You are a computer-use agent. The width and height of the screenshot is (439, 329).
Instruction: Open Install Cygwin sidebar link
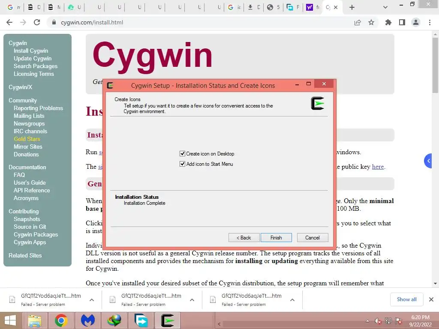pyautogui.click(x=31, y=51)
